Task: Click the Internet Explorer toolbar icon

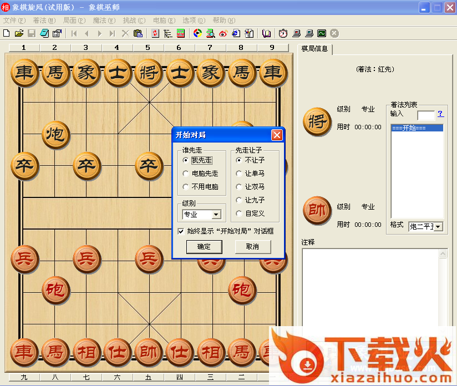Action: [236, 33]
